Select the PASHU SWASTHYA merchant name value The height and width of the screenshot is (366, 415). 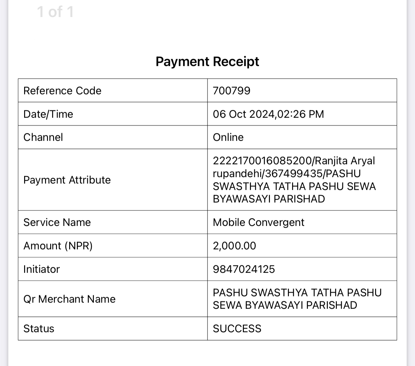coord(297,299)
